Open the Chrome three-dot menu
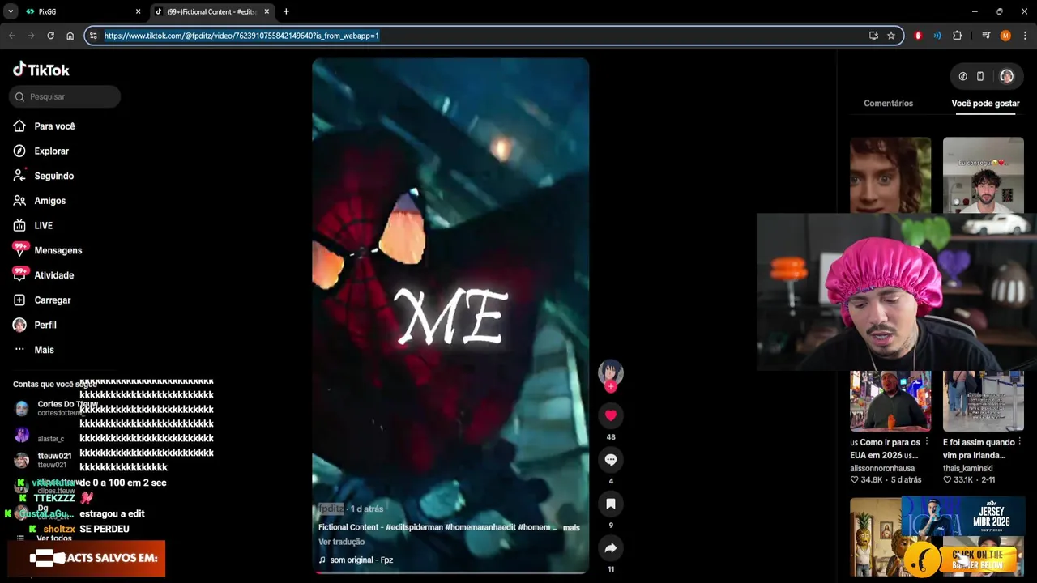Screen dimensions: 1037x583 [x=1025, y=36]
